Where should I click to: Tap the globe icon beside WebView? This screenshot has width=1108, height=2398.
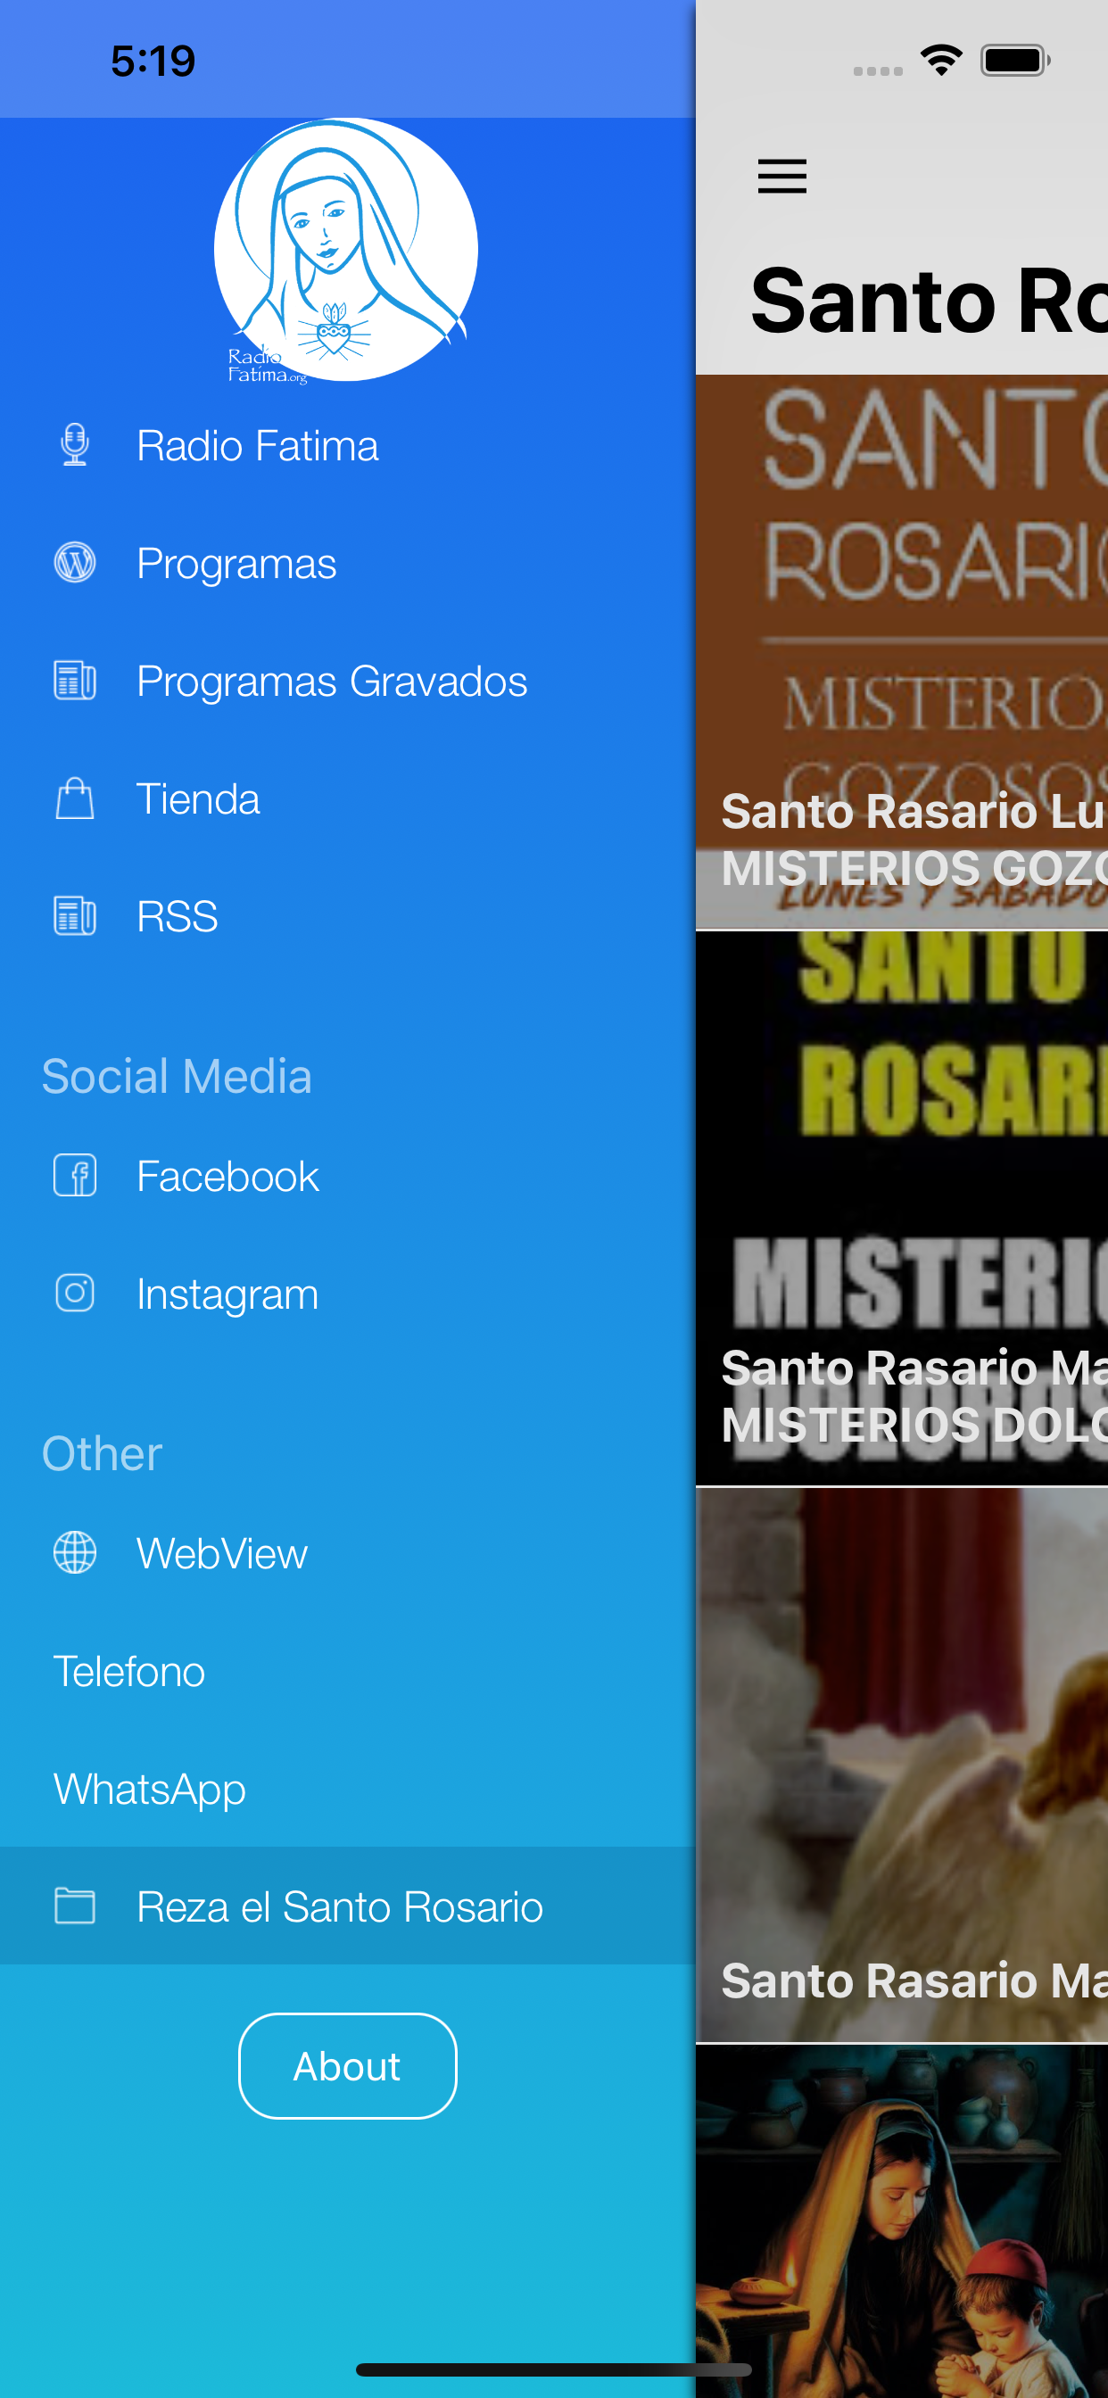coord(74,1553)
